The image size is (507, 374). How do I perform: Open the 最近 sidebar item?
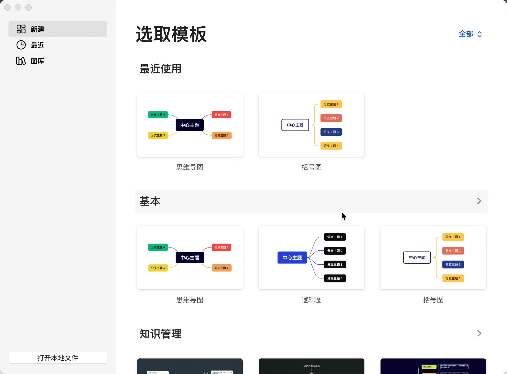coord(58,45)
